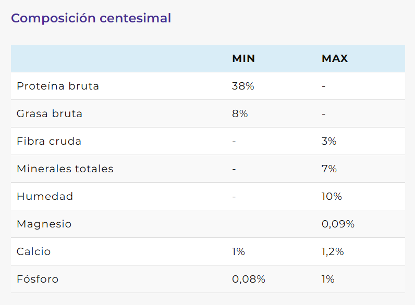Viewport: 415px width, 305px height.
Task: Click the Grasa bruta row label
Action: click(50, 114)
